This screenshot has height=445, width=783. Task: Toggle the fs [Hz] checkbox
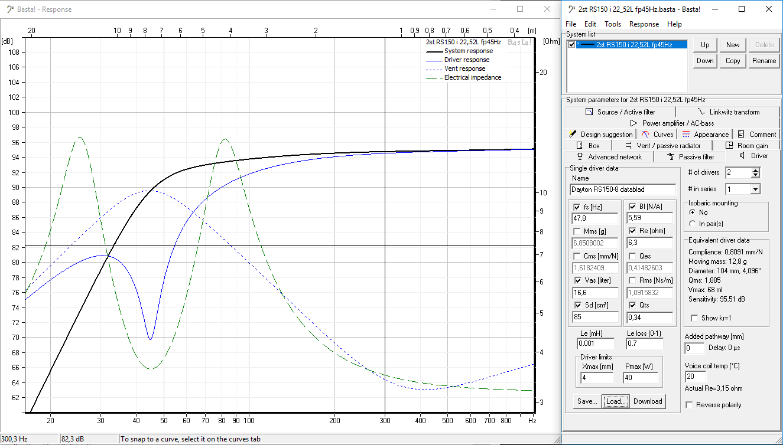coord(577,207)
